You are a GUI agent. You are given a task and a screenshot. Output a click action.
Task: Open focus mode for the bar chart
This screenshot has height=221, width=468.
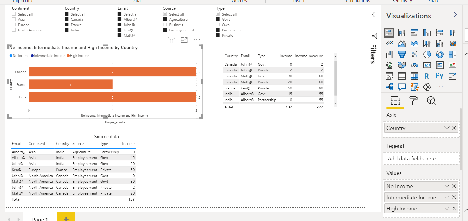coord(184,40)
